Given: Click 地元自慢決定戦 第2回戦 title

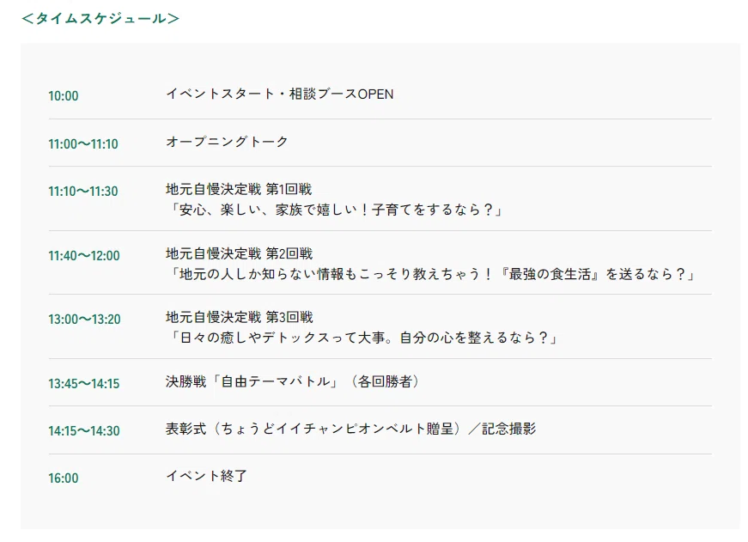Looking at the screenshot, I should pos(239,253).
